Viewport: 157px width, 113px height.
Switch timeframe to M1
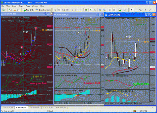55,10
